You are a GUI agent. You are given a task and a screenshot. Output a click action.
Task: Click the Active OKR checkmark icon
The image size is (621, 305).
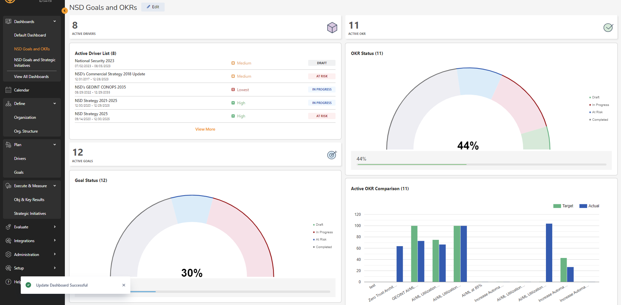(608, 28)
